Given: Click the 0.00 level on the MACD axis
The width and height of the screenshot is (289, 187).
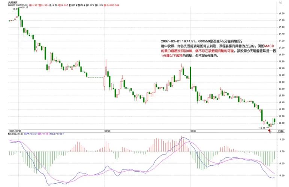Looking at the screenshot, I should pos(282,151).
